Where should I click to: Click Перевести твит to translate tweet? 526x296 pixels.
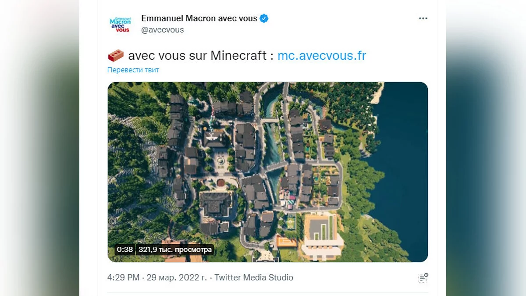tap(133, 70)
